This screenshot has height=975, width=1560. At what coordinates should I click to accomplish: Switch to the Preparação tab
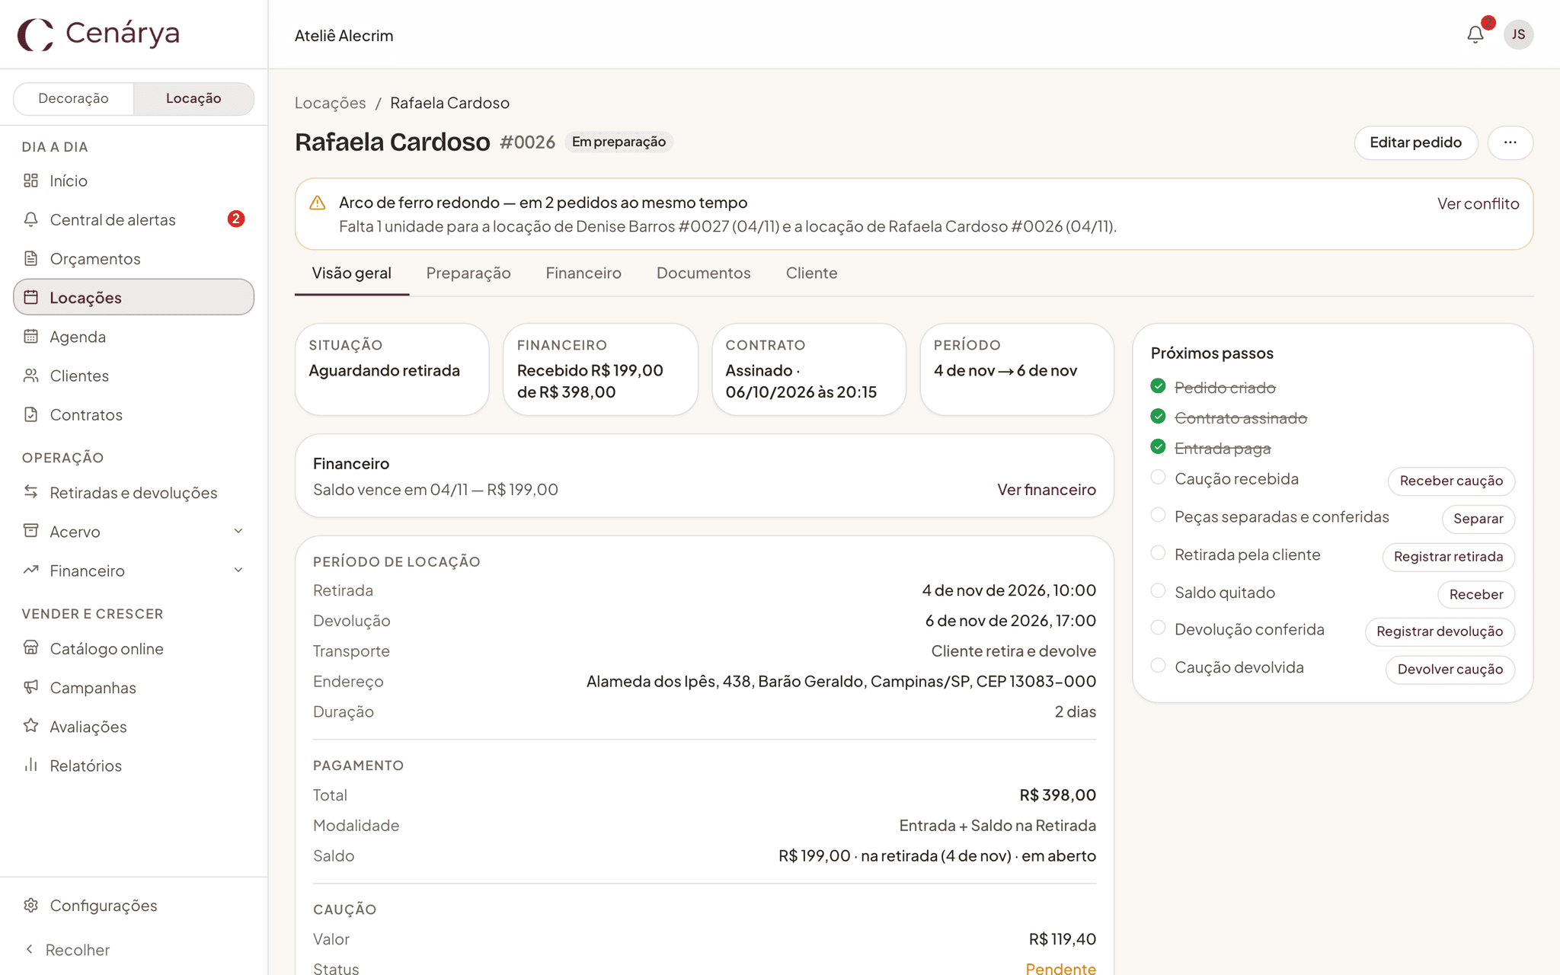pyautogui.click(x=468, y=273)
